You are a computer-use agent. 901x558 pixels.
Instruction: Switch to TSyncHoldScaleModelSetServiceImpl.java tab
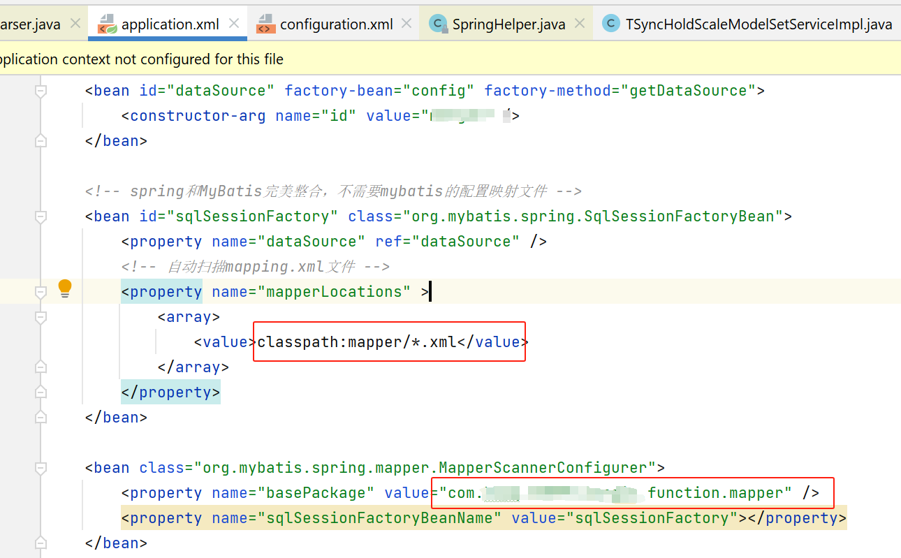(759, 24)
